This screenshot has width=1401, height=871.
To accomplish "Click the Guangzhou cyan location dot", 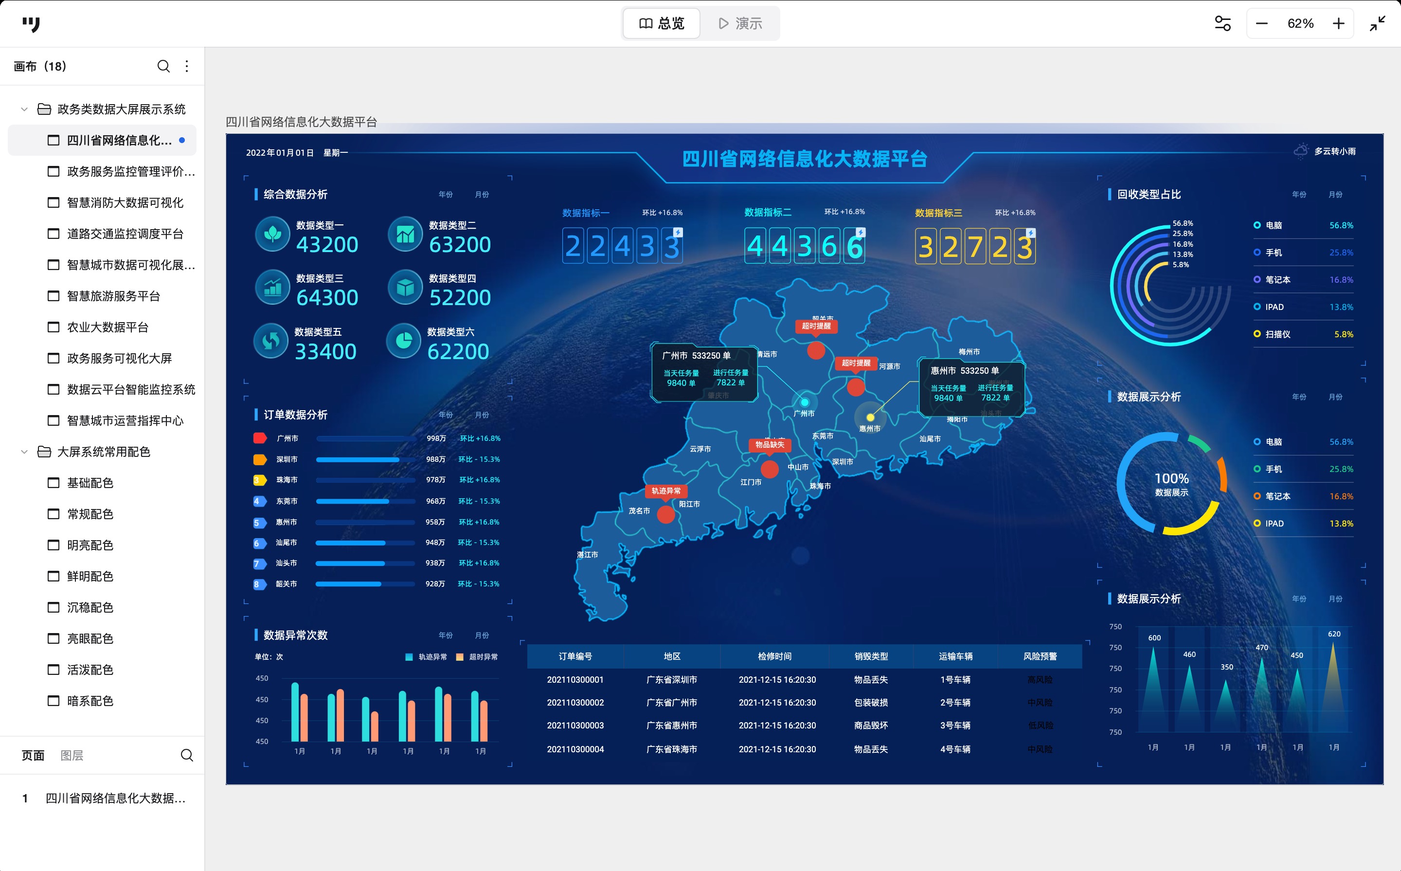I will point(805,402).
